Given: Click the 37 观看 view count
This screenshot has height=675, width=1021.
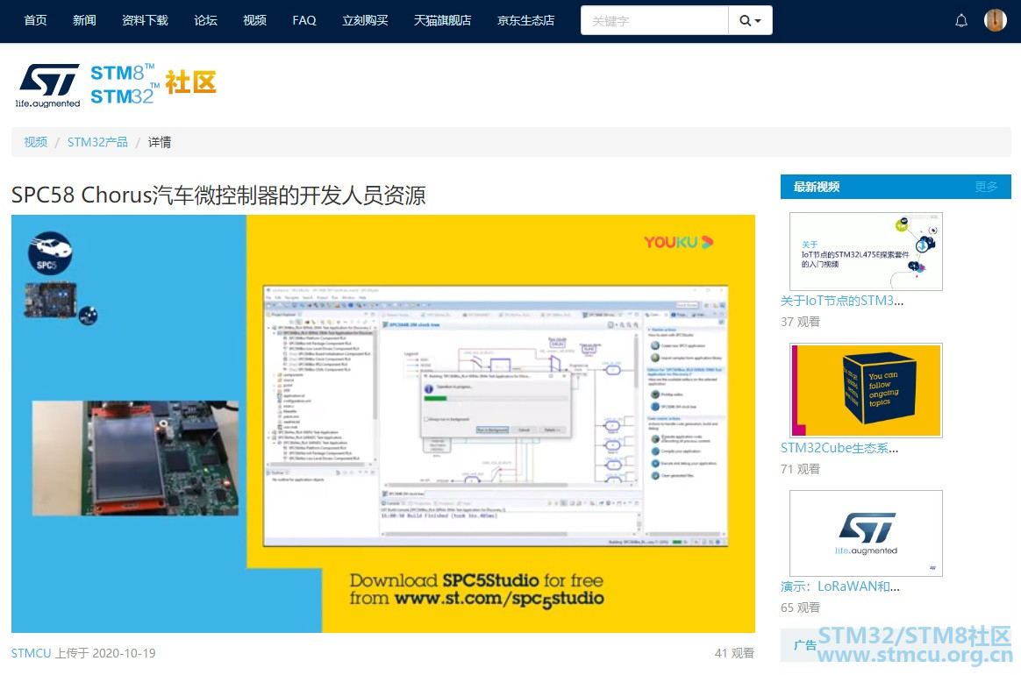Looking at the screenshot, I should [800, 322].
